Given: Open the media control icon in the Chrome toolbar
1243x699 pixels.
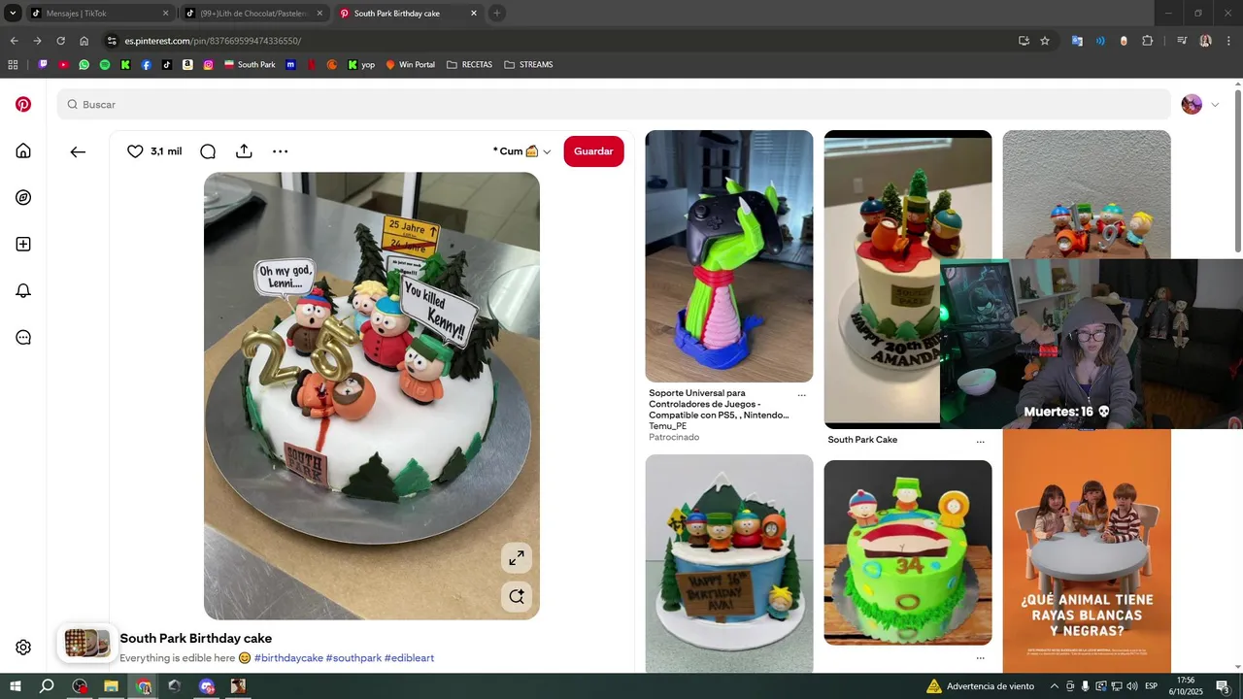Looking at the screenshot, I should pyautogui.click(x=1182, y=41).
